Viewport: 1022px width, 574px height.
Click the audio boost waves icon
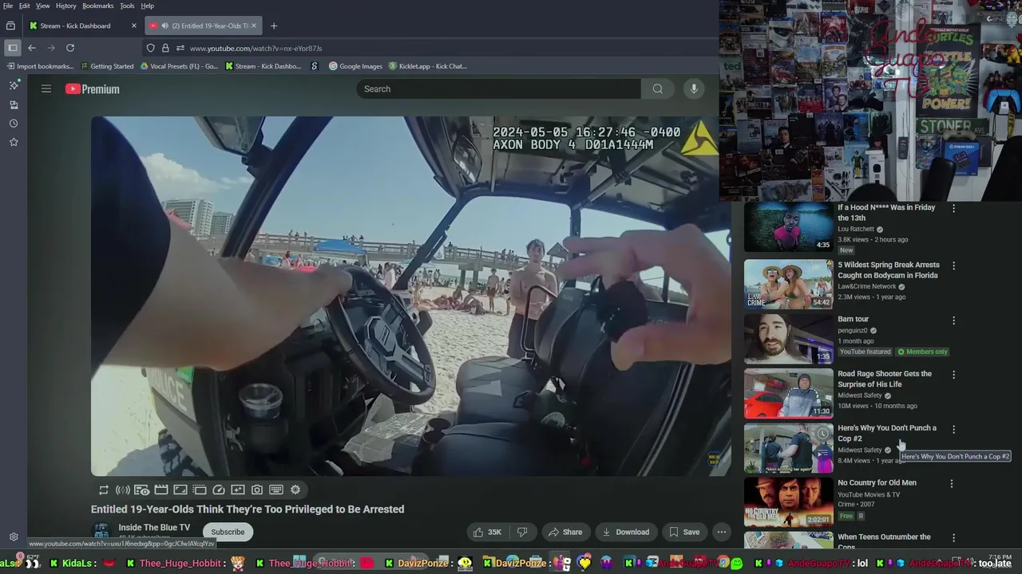(x=123, y=490)
